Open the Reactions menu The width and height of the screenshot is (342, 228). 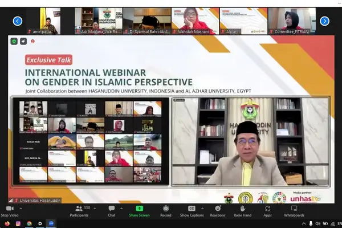218,211
